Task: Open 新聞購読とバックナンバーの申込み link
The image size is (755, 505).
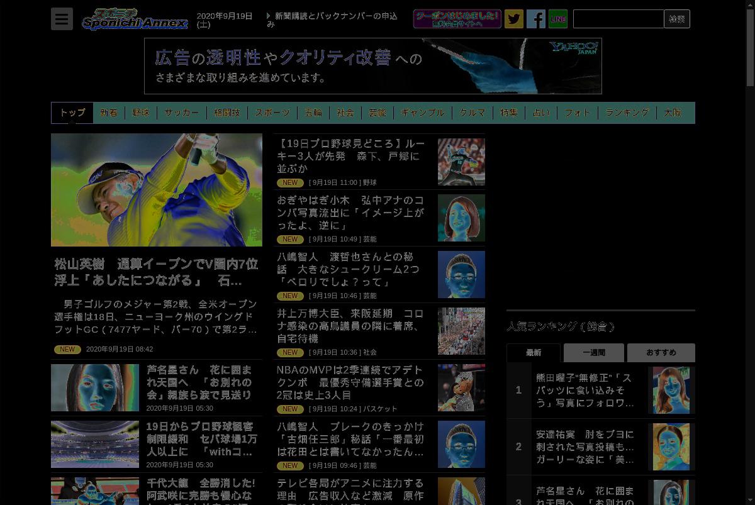Action: (x=332, y=20)
